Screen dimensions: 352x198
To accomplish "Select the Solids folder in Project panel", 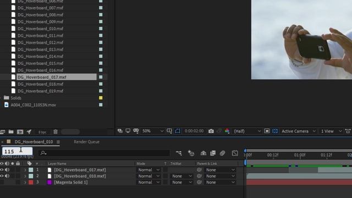I will click(x=16, y=98).
